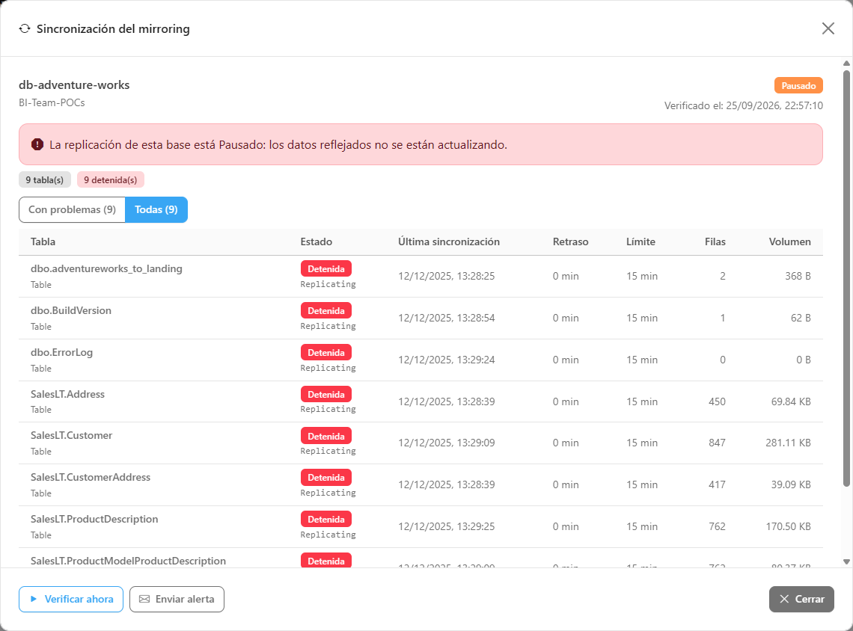Close the mirroring dialog with the X
853x631 pixels.
pyautogui.click(x=828, y=29)
